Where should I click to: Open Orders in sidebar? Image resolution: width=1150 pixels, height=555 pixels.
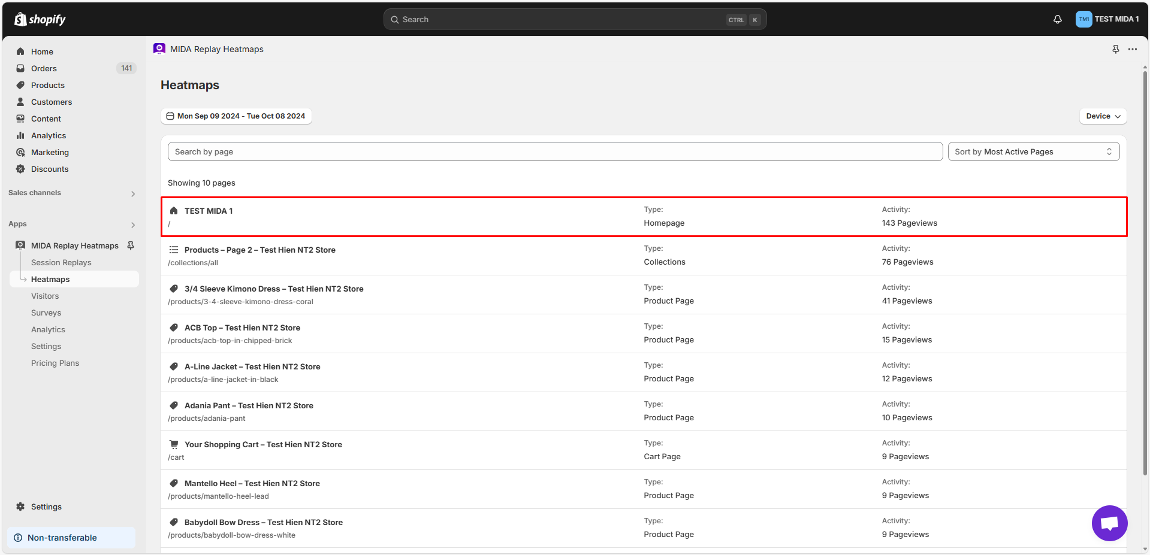pos(44,68)
